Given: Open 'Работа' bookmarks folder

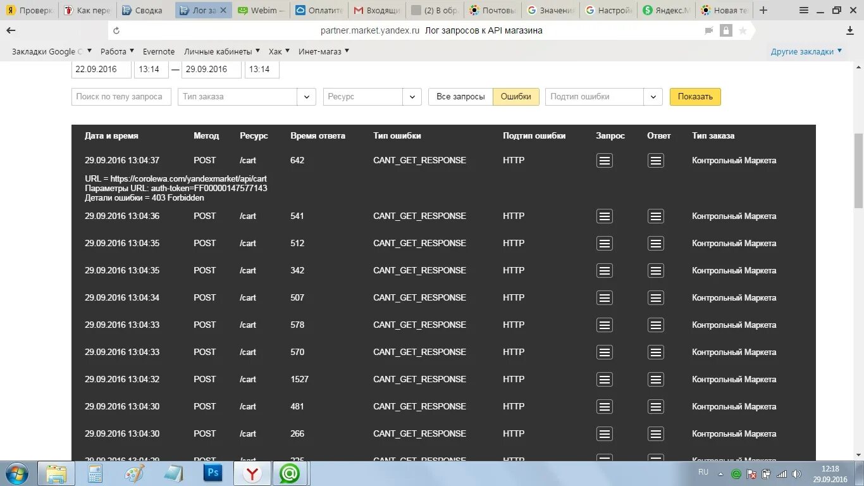Looking at the screenshot, I should [118, 51].
